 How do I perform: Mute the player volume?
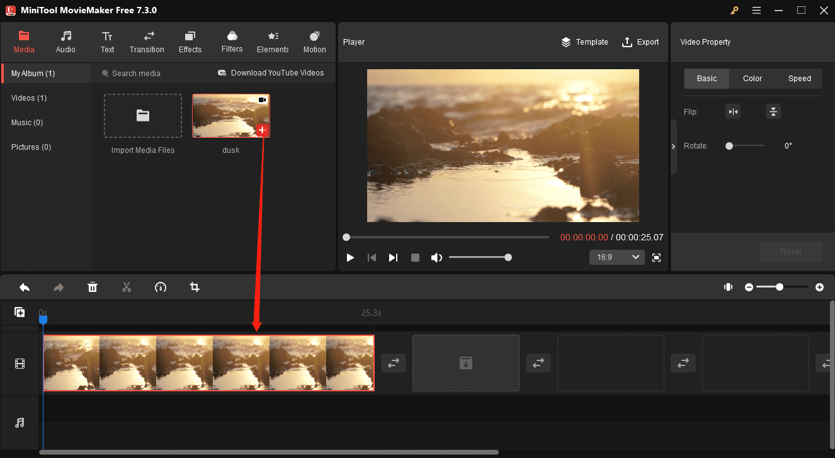(436, 257)
